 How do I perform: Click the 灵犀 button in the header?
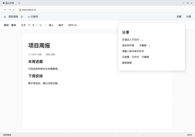click(x=179, y=17)
